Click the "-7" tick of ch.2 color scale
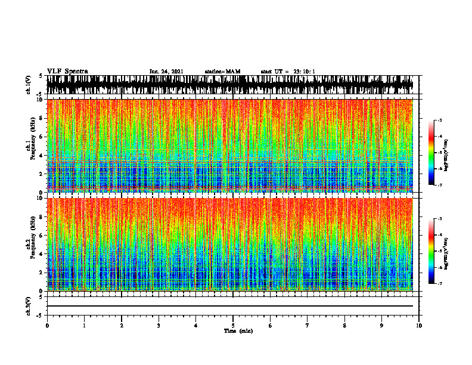Screen dimensions: 472x365 pos(439,284)
